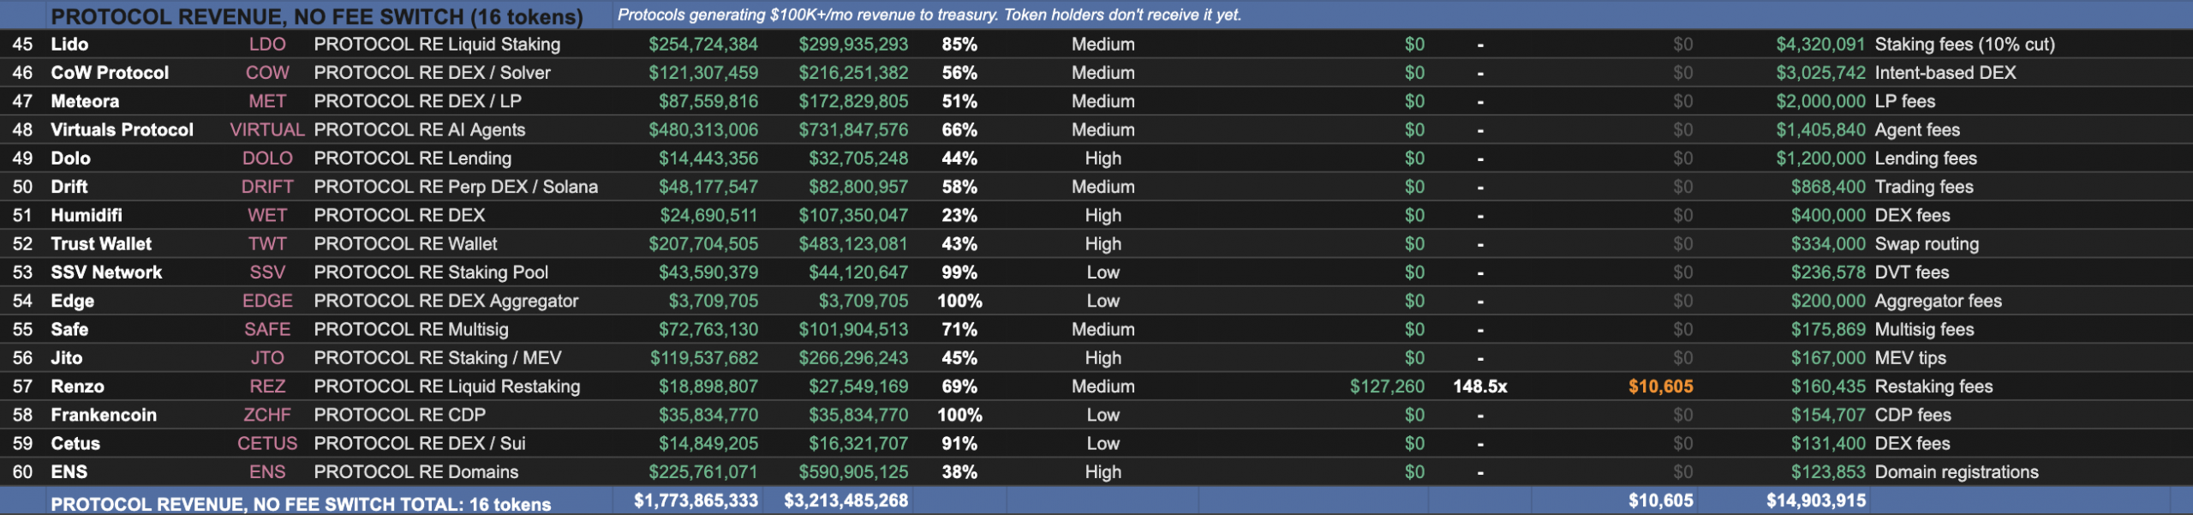Select the $127,260 cell in Renzo row
2193x515 pixels.
tap(1387, 386)
